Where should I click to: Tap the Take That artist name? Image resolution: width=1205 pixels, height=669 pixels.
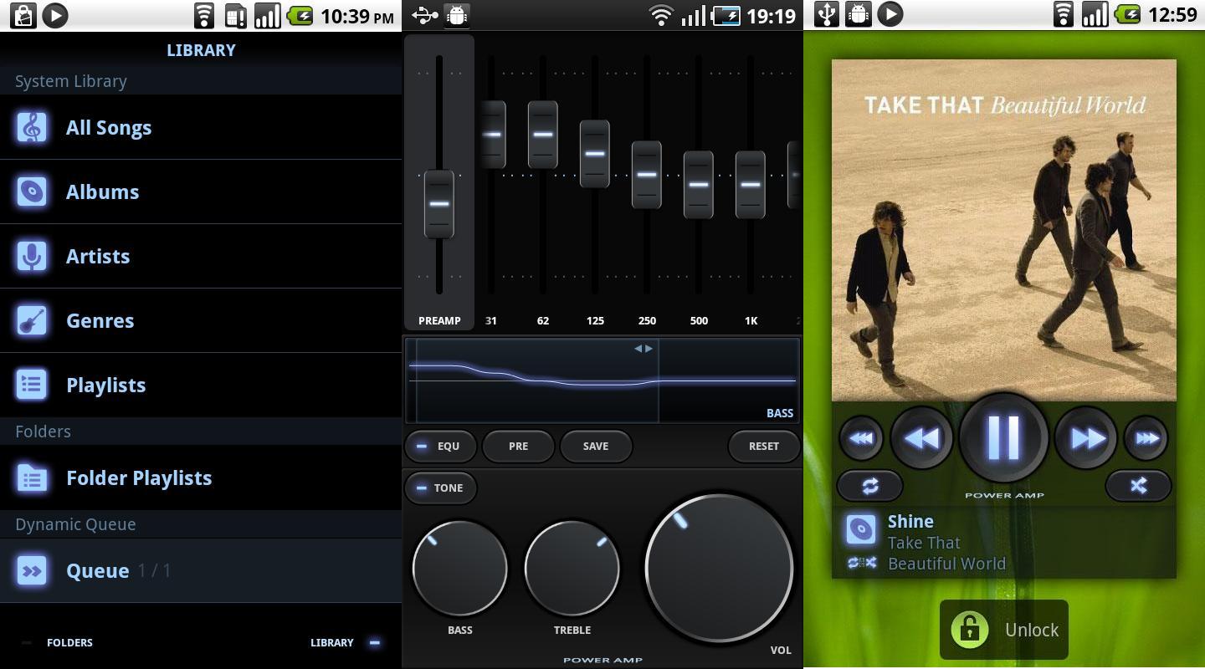[924, 543]
